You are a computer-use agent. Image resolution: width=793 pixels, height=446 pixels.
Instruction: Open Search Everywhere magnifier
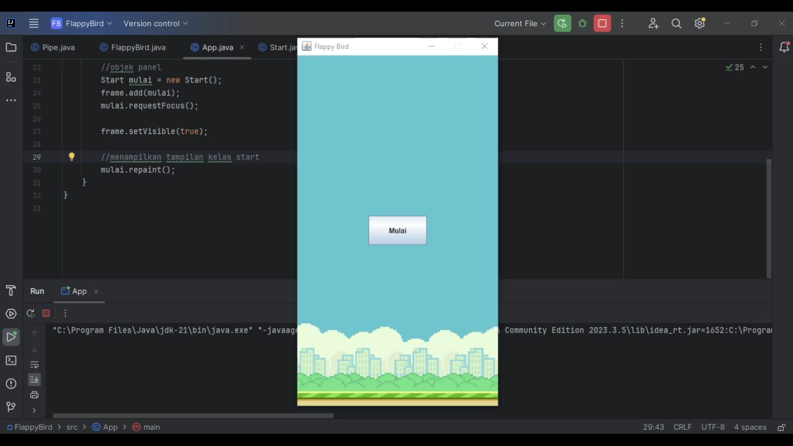click(x=676, y=23)
